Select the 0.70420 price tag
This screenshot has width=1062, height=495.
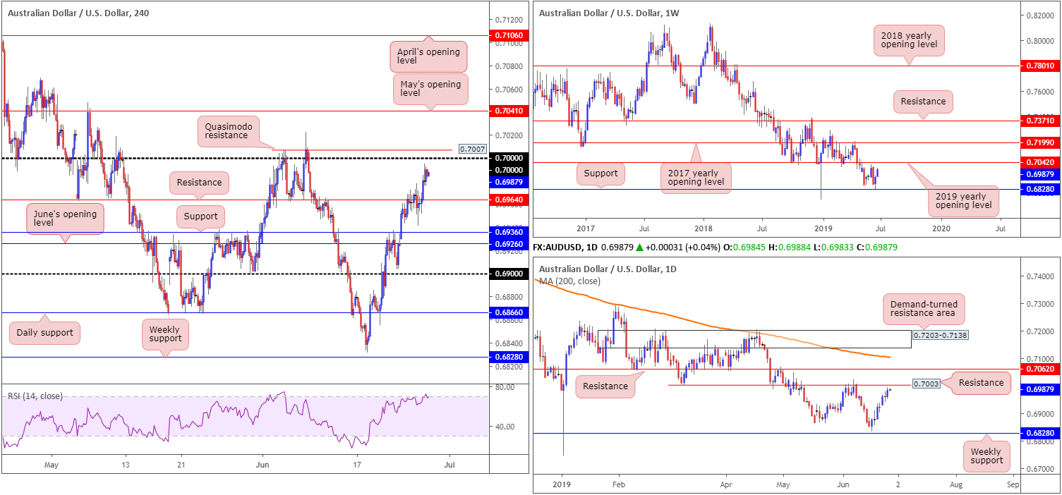click(1040, 162)
